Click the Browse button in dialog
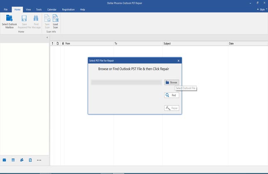 click(x=172, y=82)
